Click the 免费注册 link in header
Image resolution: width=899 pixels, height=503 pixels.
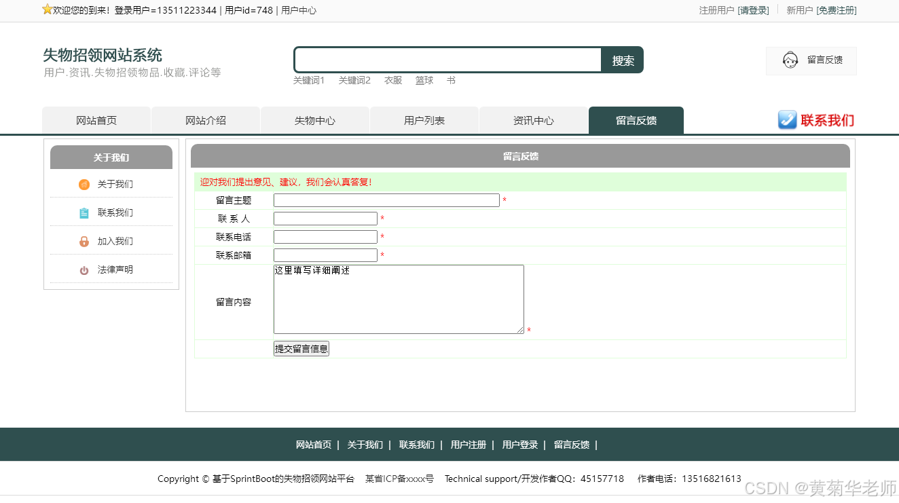pos(837,10)
